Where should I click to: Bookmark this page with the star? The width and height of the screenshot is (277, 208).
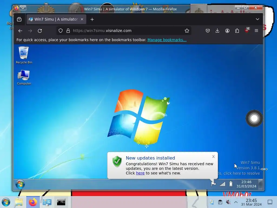[187, 31]
